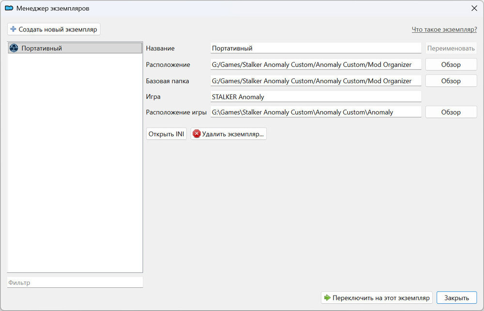Focus the Расположение path field
The width and height of the screenshot is (484, 311).
(316, 64)
